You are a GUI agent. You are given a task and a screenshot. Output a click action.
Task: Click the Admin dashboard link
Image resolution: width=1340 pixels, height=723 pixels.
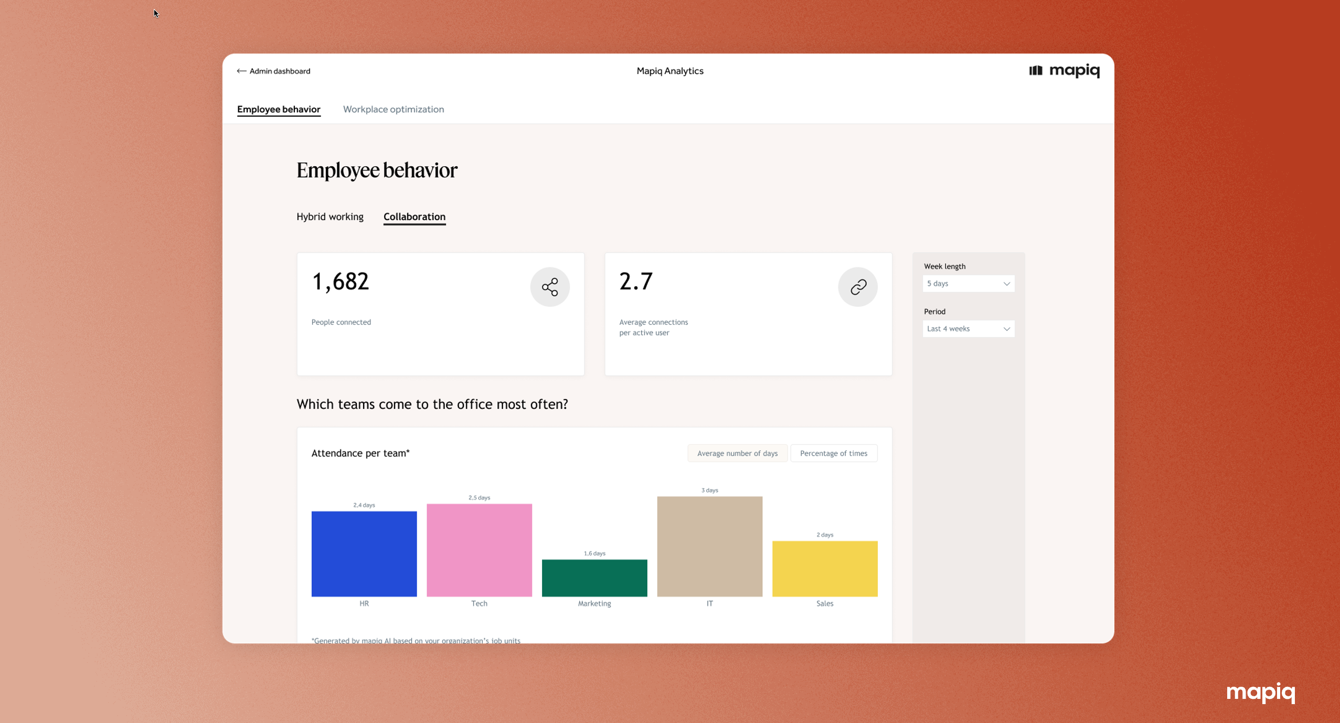point(279,70)
